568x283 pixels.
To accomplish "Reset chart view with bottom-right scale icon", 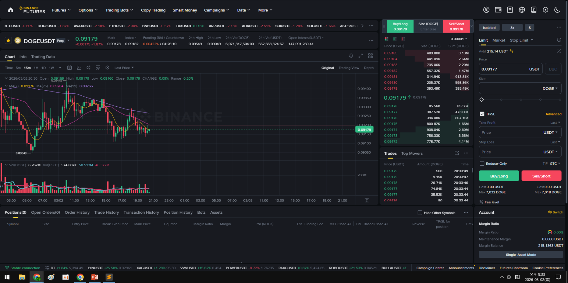I will click(x=367, y=200).
